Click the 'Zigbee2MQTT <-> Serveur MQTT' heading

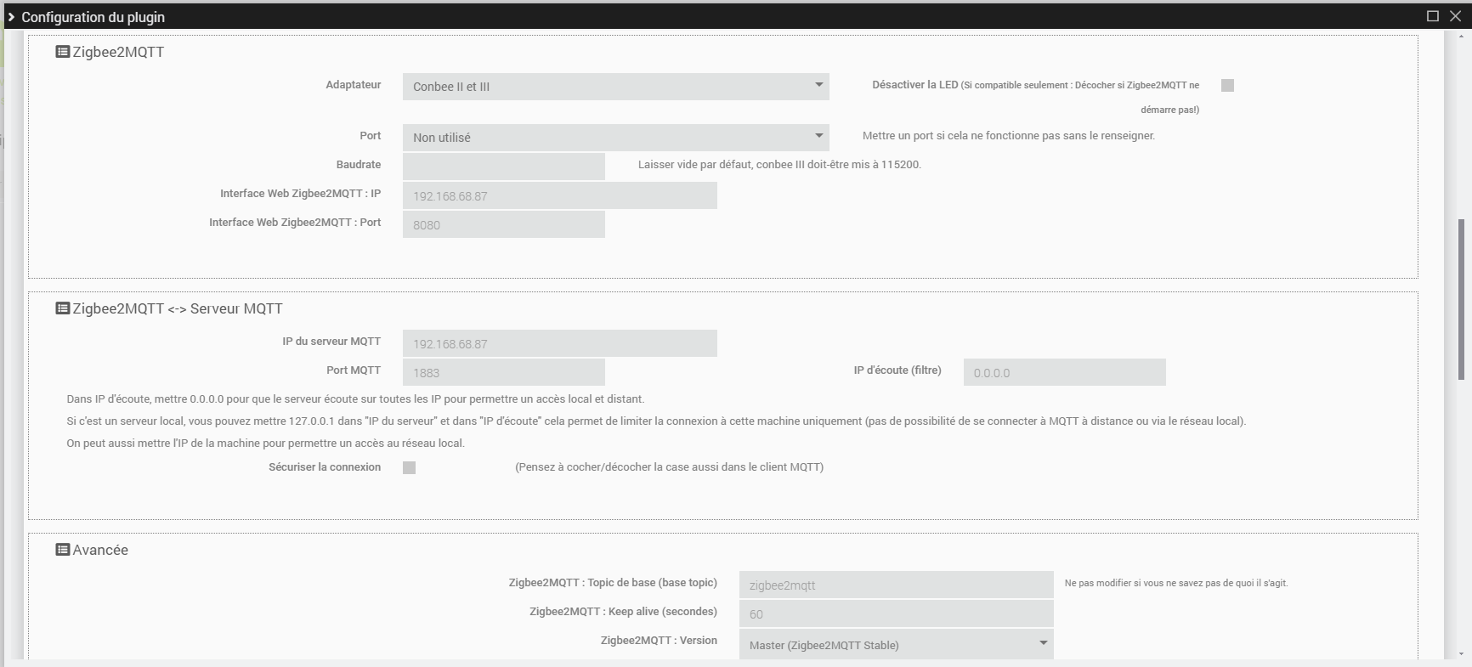coord(178,308)
